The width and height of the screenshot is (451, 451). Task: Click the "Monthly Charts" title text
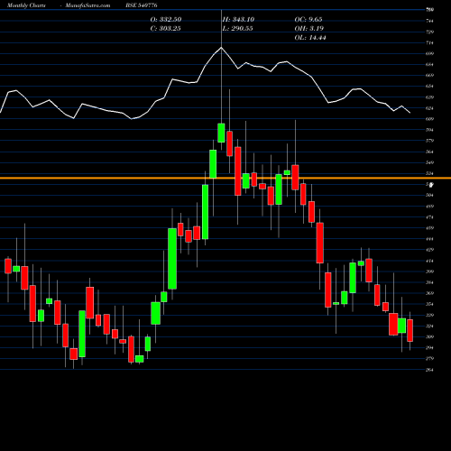click(x=26, y=5)
